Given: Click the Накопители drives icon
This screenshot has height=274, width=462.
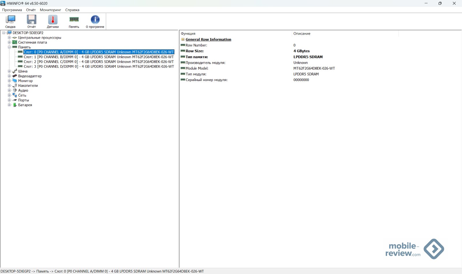Looking at the screenshot, I should click(x=15, y=85).
